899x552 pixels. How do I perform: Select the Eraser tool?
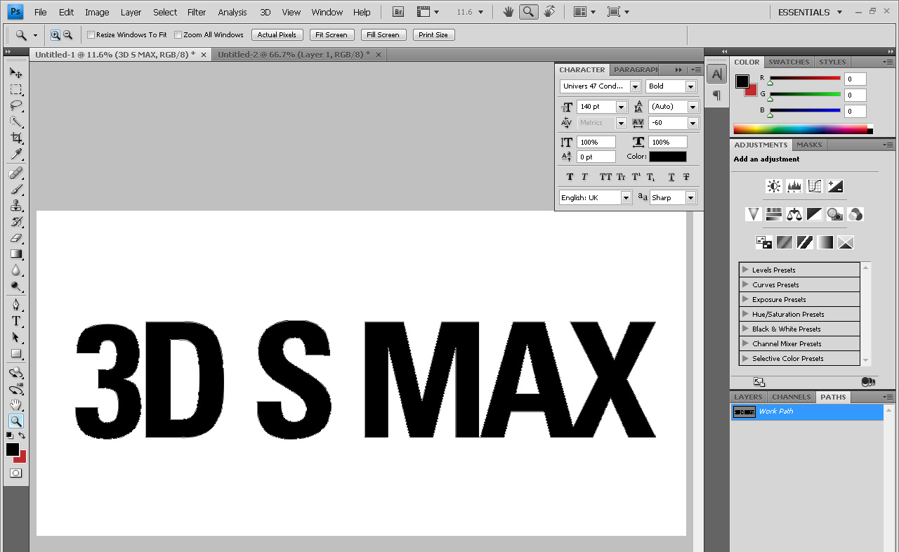[15, 237]
